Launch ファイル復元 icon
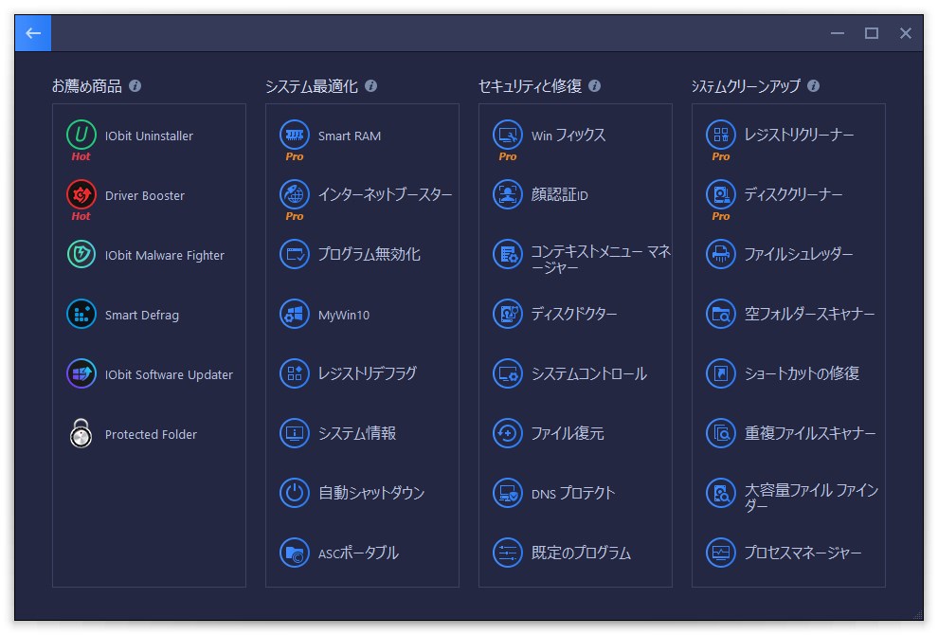This screenshot has width=938, height=635. click(x=507, y=433)
